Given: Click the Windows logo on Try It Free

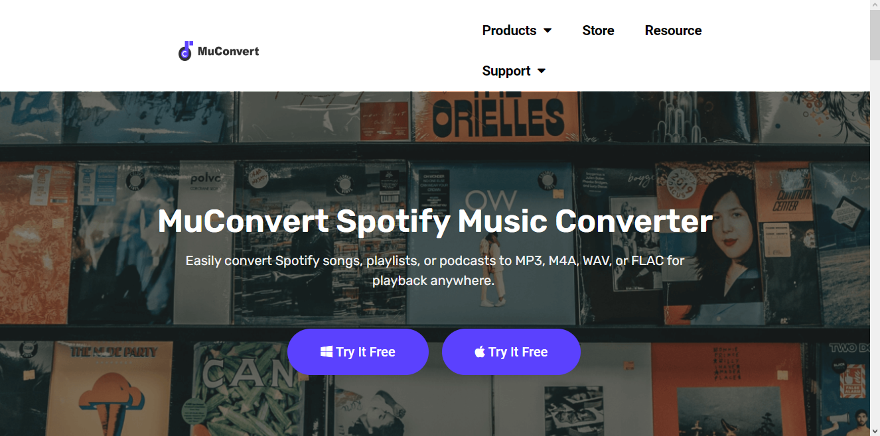Looking at the screenshot, I should (327, 352).
